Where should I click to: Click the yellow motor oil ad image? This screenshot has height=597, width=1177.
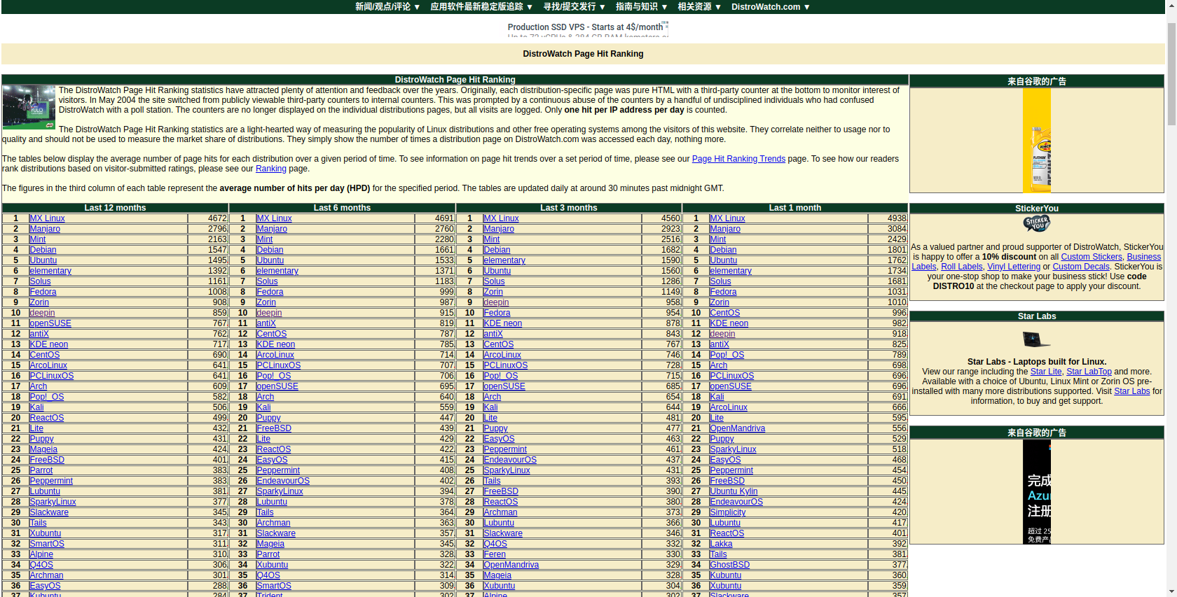1036,140
